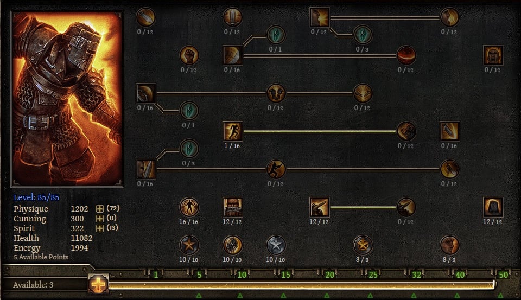The image size is (521, 300).
Task: Add a point to Physique
Action: coord(99,209)
